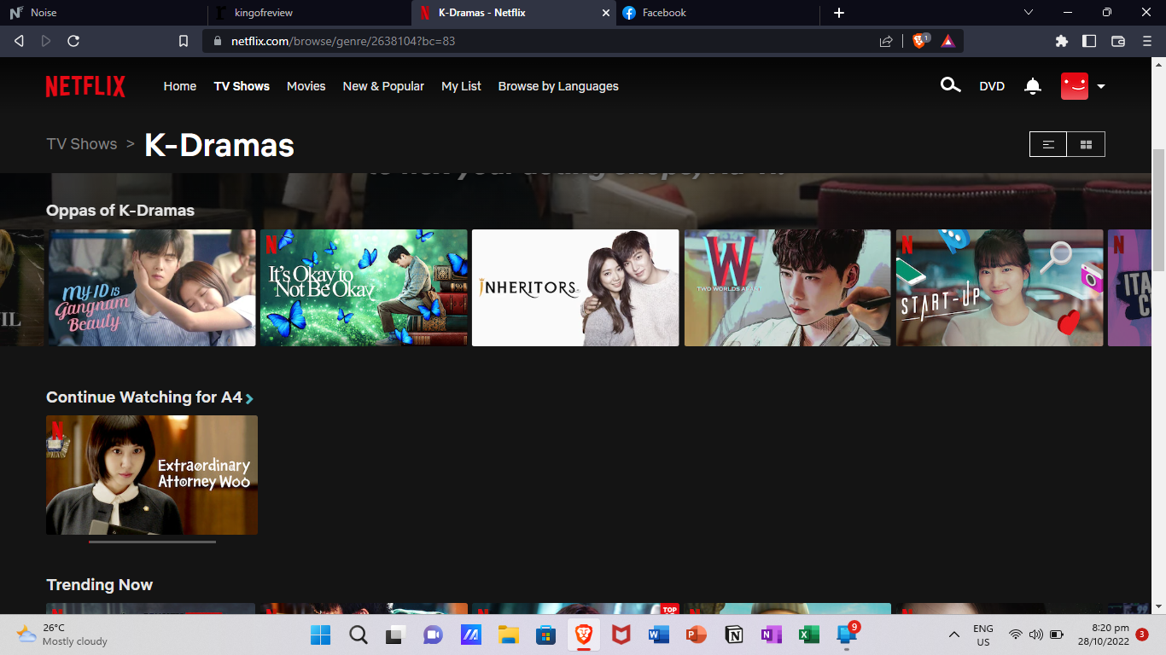Bookmark this page
The height and width of the screenshot is (655, 1166).
click(x=183, y=41)
